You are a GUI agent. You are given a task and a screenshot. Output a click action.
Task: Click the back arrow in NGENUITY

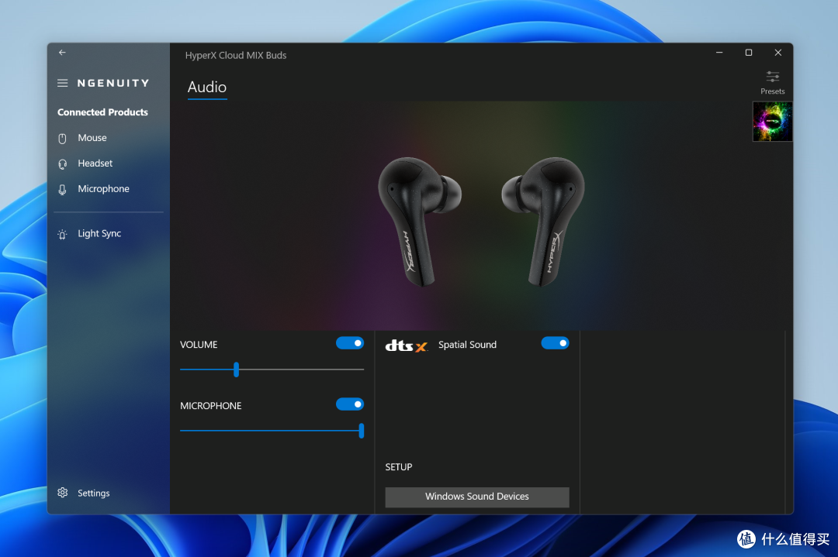63,52
